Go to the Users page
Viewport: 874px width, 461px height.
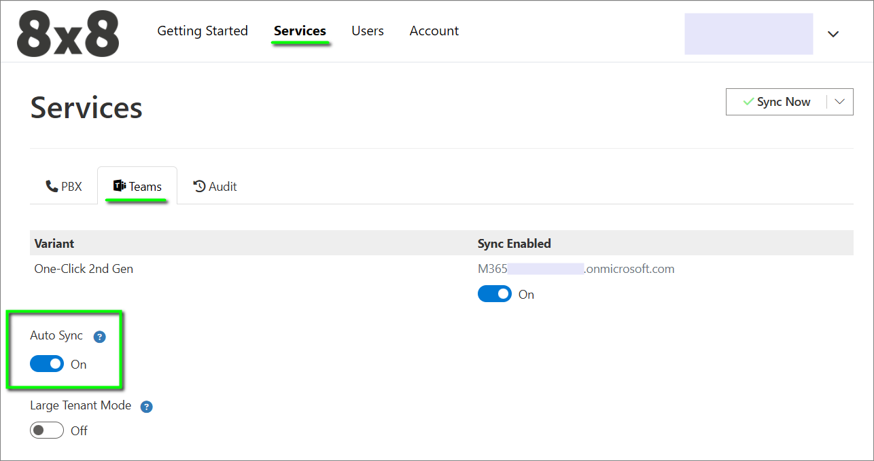coord(368,31)
